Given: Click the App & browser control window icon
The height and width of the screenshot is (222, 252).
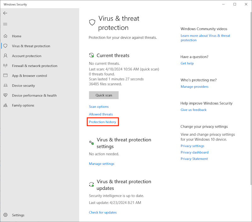Looking at the screenshot, I should (5, 76).
